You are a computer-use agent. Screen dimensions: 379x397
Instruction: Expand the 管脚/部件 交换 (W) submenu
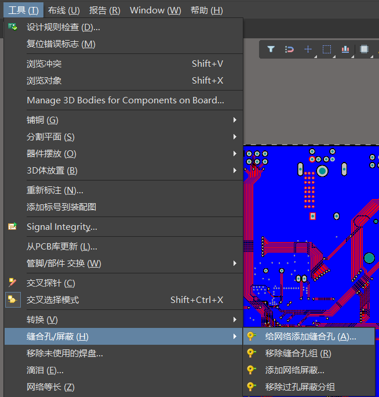point(123,264)
